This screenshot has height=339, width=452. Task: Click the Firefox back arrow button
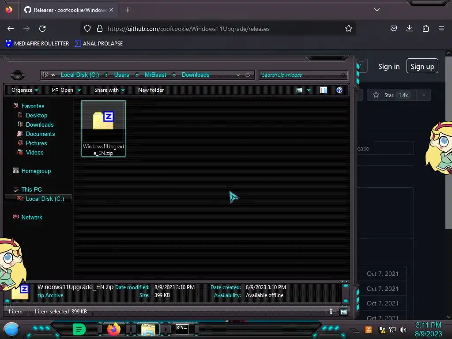click(x=11, y=29)
